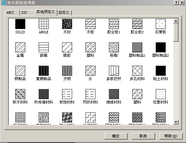Select the SOLID fill pattern swatch
The width and height of the screenshot is (186, 143).
[x=20, y=24]
